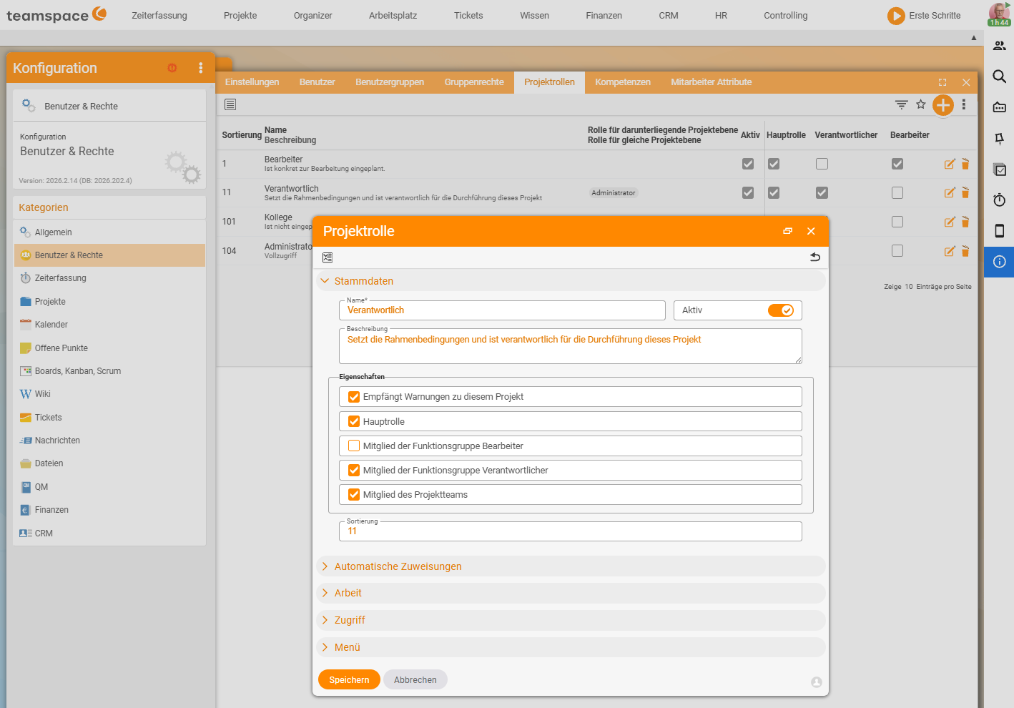The width and height of the screenshot is (1014, 708).
Task: Click the Sortierung field with 11
Action: click(x=571, y=531)
